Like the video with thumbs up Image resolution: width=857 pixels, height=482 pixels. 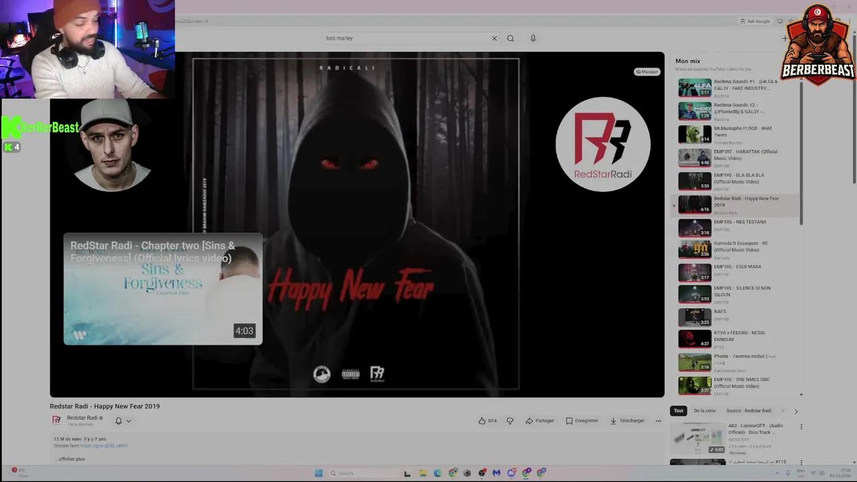click(487, 420)
